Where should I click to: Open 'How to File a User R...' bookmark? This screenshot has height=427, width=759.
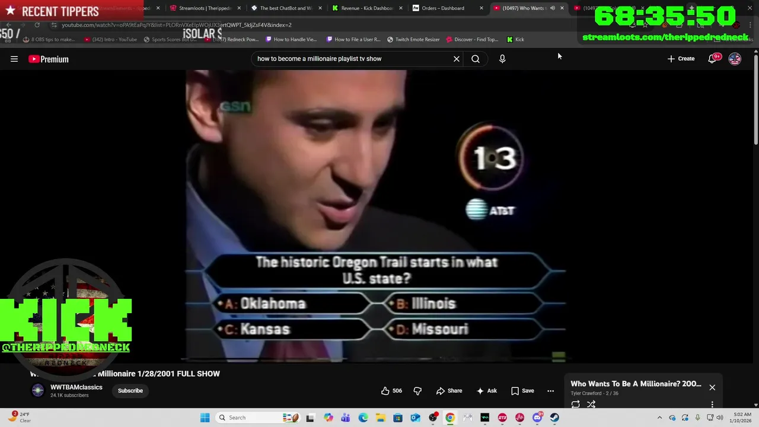(x=353, y=40)
